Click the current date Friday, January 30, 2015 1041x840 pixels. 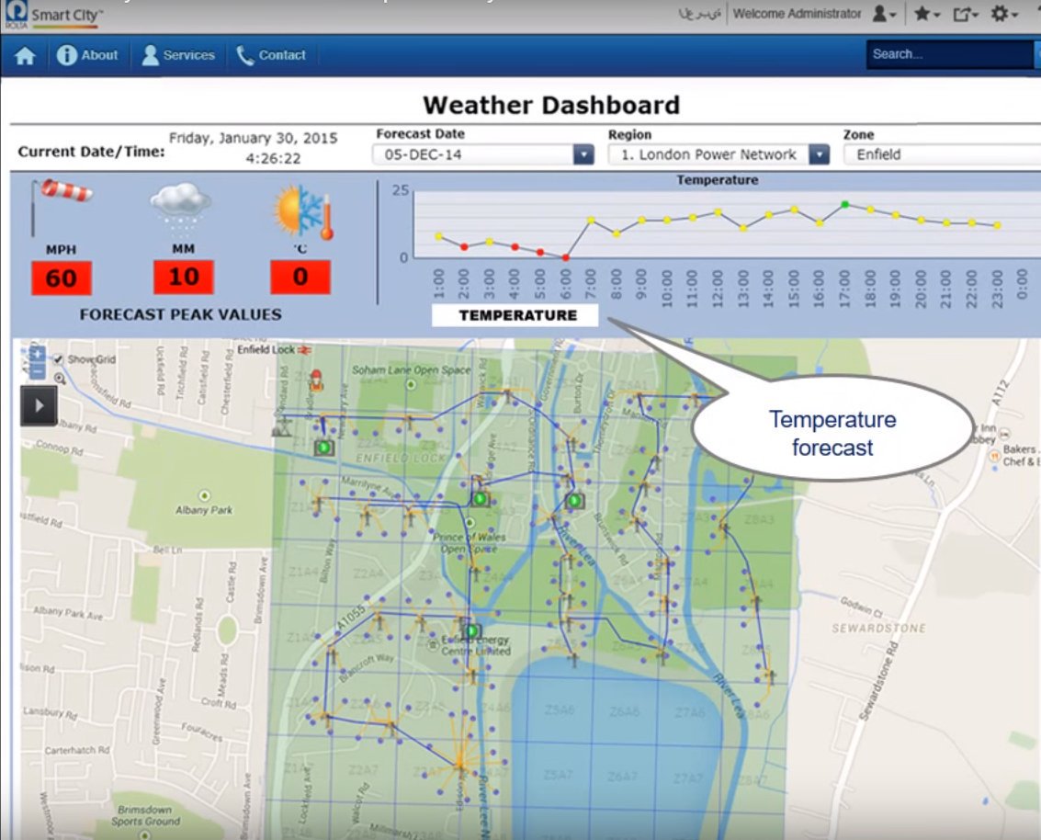point(253,138)
